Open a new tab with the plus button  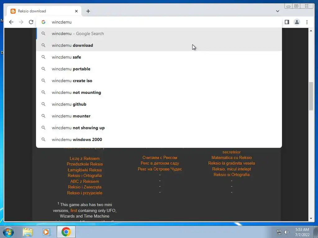[x=88, y=11]
